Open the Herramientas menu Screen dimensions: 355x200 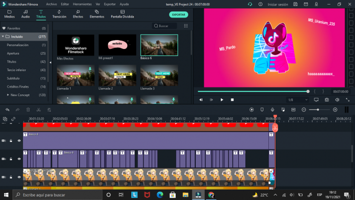(82, 4)
